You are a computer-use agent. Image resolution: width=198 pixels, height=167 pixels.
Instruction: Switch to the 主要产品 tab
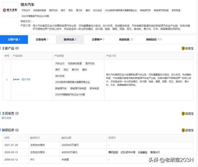point(14,40)
